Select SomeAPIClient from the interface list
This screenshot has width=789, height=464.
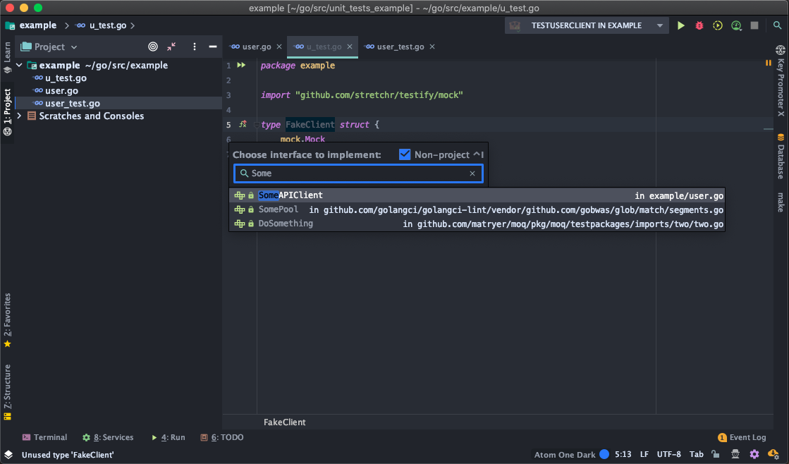290,195
